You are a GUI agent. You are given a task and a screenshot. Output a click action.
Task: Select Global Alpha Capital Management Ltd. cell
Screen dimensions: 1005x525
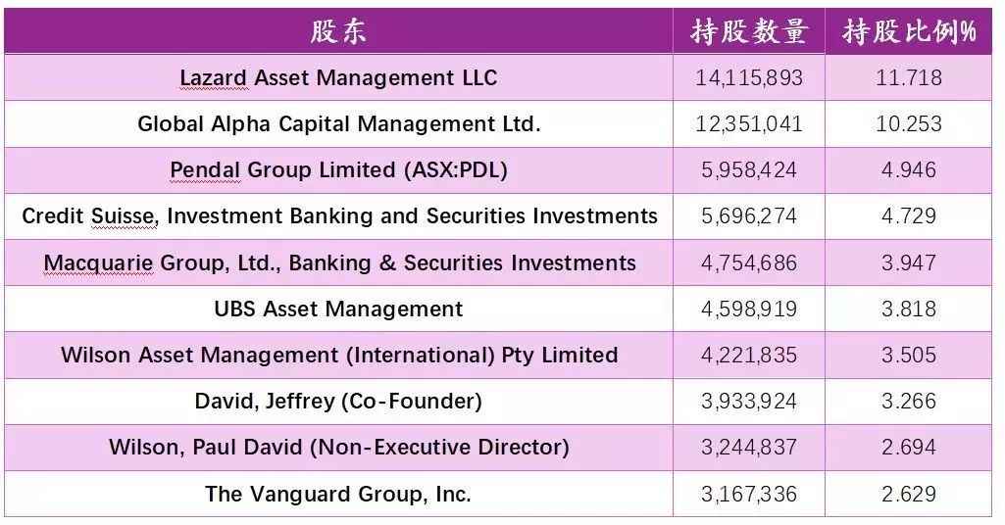(338, 124)
